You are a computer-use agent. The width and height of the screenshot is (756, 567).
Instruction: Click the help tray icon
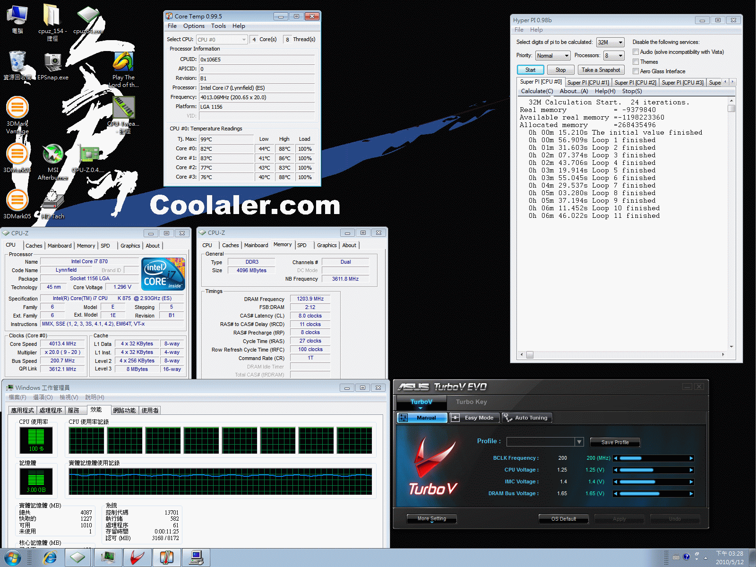pos(687,557)
